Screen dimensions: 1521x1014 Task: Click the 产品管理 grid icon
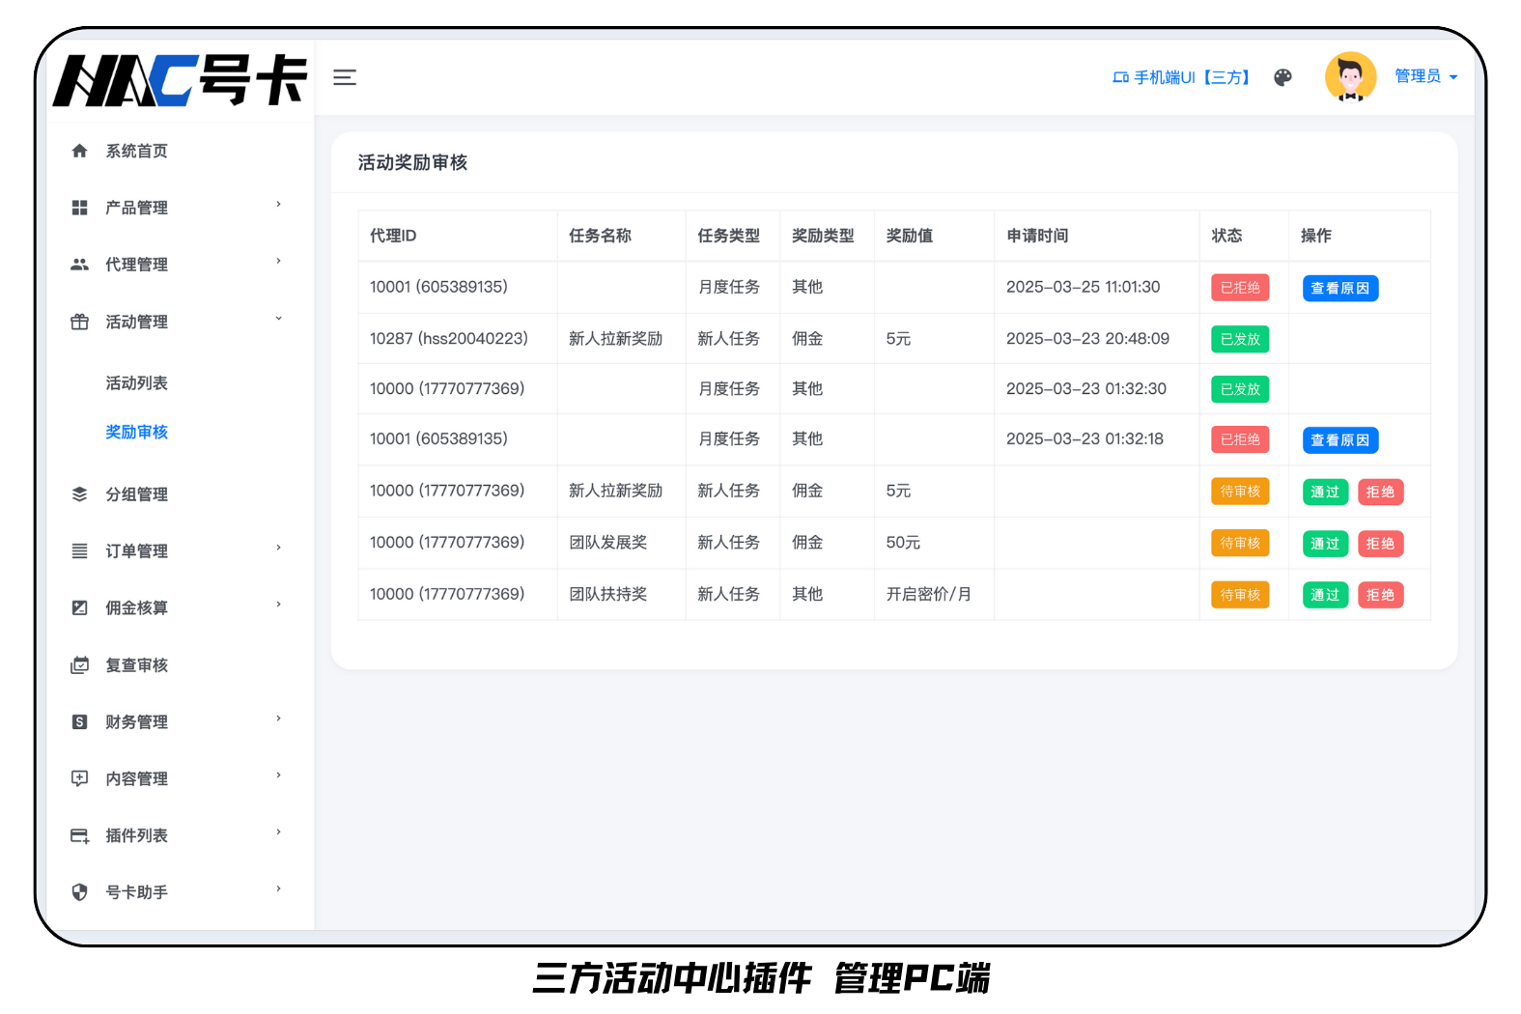80,208
